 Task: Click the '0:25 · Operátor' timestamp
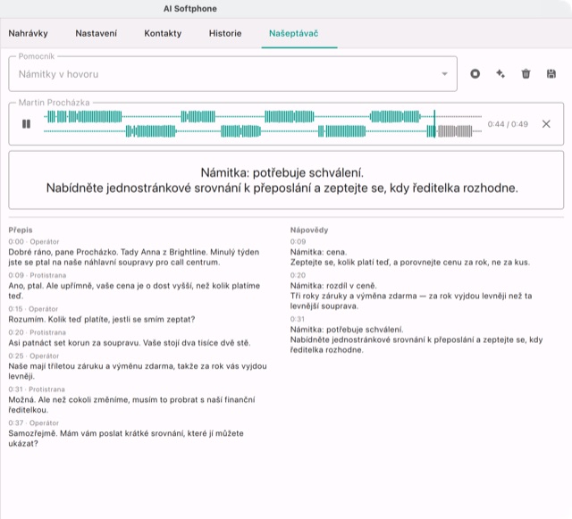34,356
